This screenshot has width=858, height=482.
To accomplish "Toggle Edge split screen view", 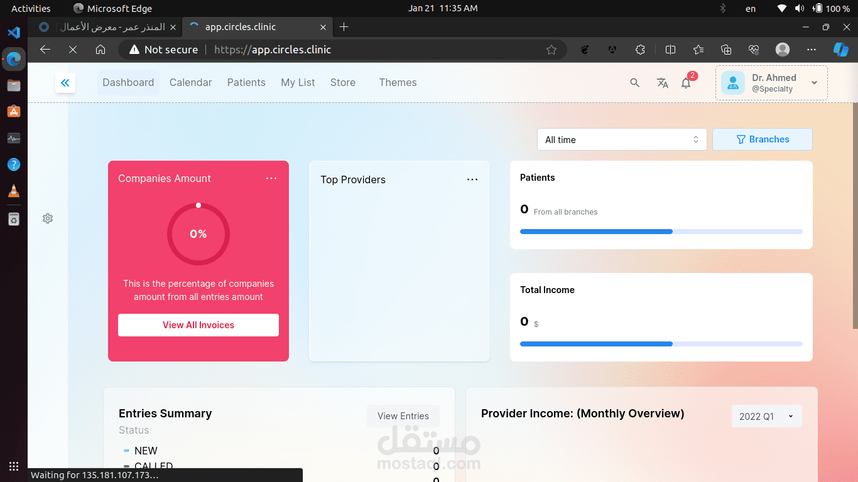I will [x=670, y=50].
